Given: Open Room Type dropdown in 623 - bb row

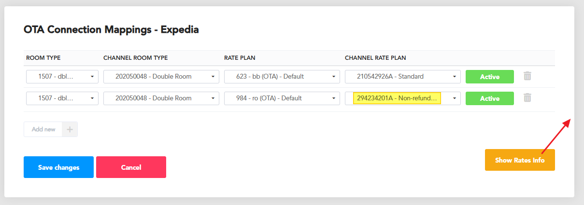Looking at the screenshot, I should [x=62, y=77].
